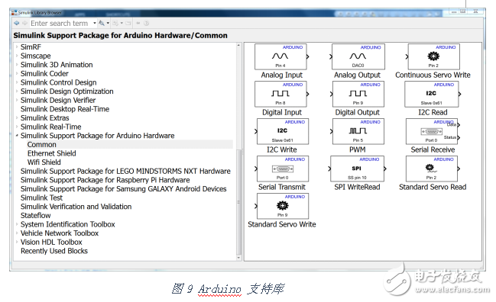Screen dimensions: 496x302
Task: Click the forward navigation arrow
Action: coord(24,23)
